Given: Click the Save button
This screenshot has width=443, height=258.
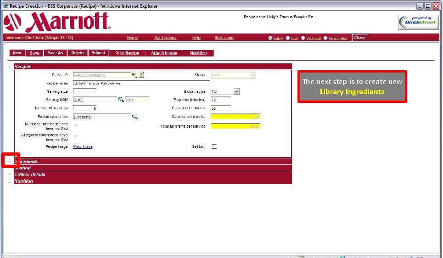Looking at the screenshot, I should tap(34, 53).
